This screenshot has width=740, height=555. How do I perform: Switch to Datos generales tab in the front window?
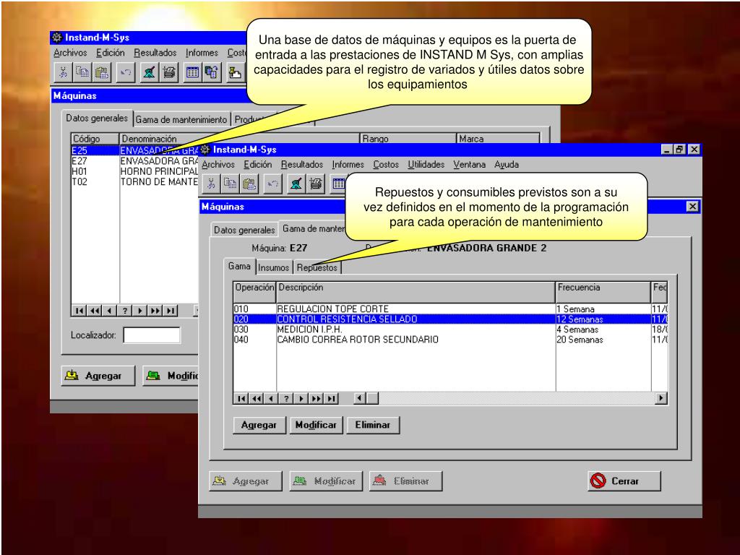click(244, 230)
